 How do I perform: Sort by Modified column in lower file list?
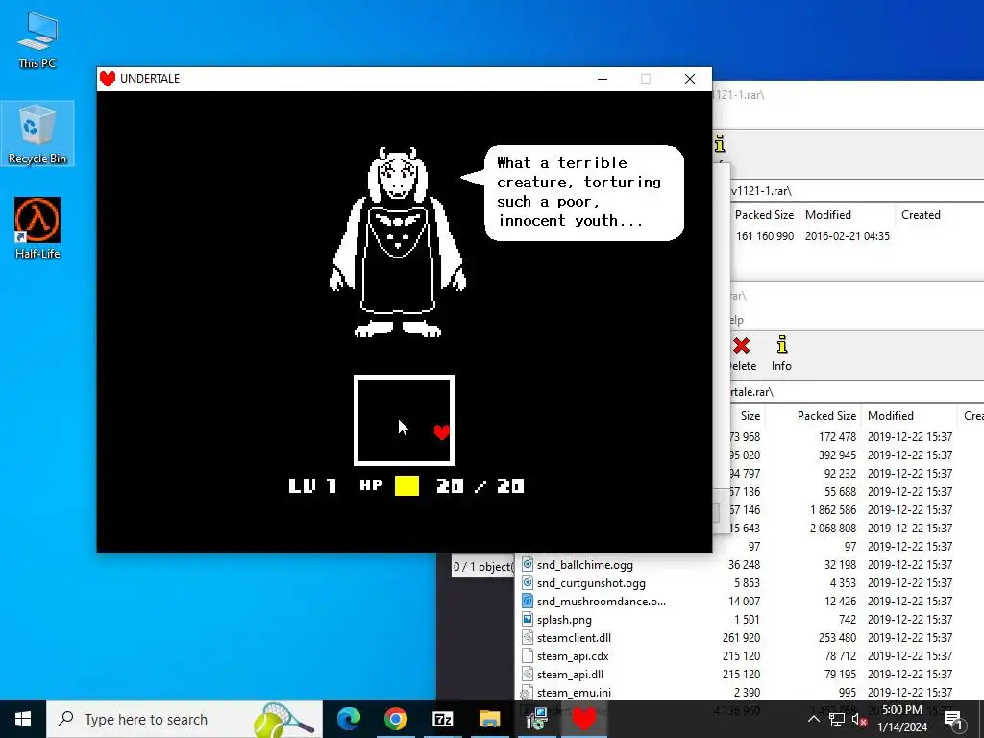[x=891, y=415]
